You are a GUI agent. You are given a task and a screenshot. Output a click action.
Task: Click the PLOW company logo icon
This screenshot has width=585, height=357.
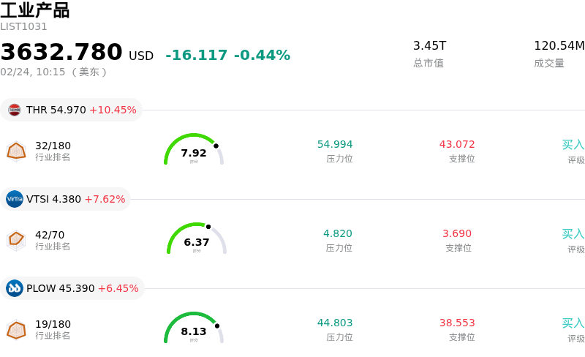(x=15, y=288)
